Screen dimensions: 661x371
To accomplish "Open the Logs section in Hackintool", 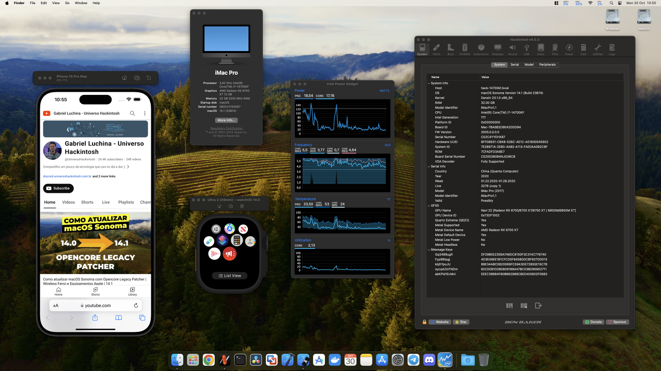I will tap(612, 49).
